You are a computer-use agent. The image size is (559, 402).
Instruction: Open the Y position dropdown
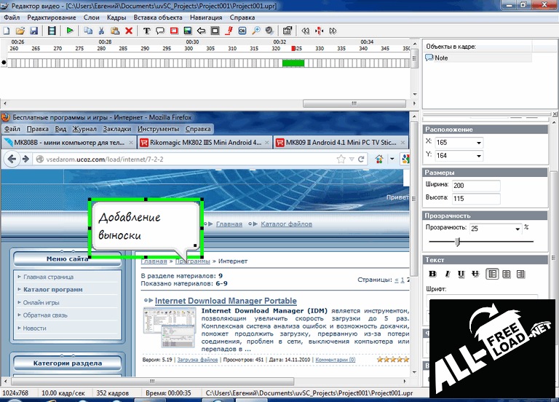pos(478,155)
